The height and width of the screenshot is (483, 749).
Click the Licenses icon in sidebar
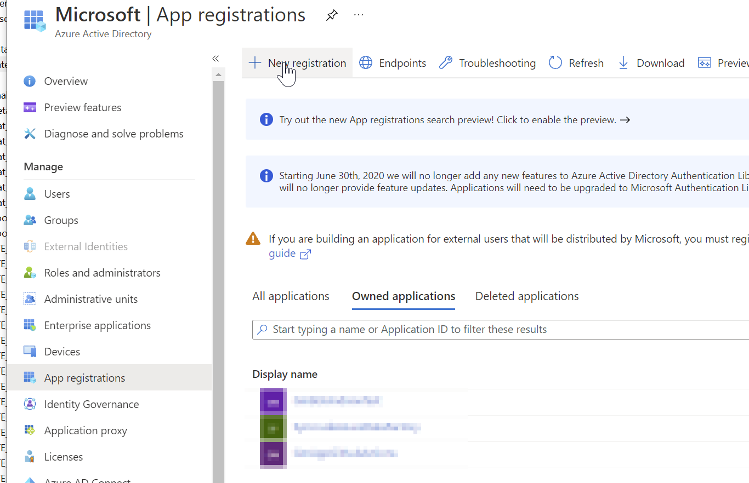pyautogui.click(x=30, y=457)
